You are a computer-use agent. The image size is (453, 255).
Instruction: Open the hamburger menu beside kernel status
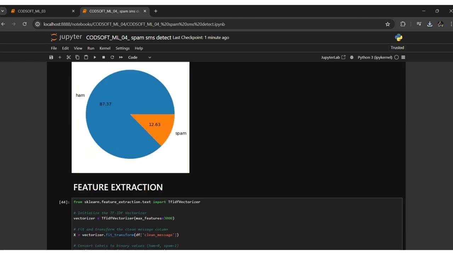pos(403,57)
